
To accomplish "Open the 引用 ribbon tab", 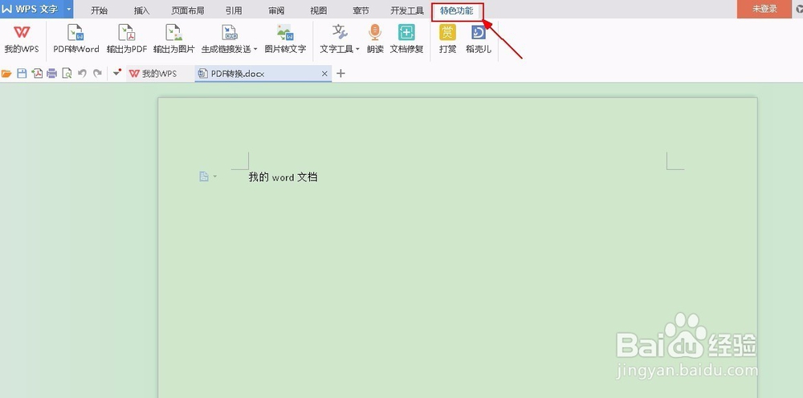I will (x=234, y=10).
